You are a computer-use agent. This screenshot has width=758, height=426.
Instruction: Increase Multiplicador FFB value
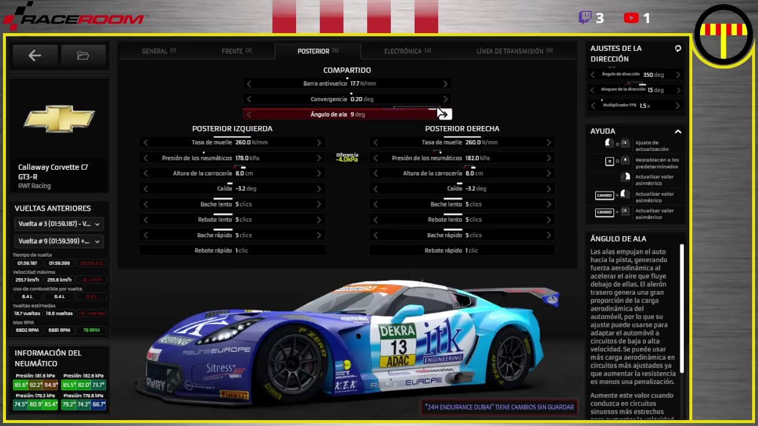(678, 105)
